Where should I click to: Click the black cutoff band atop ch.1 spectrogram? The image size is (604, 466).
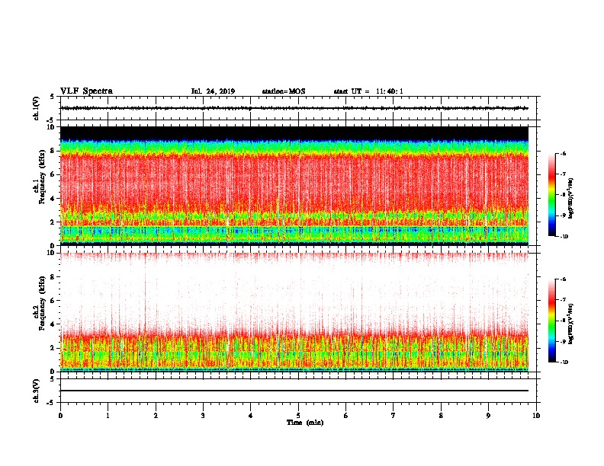click(x=294, y=133)
